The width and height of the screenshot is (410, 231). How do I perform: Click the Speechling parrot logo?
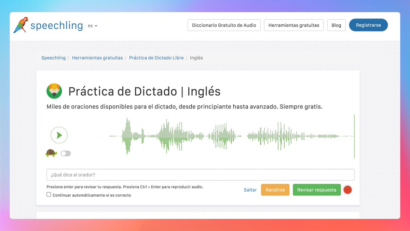[21, 25]
